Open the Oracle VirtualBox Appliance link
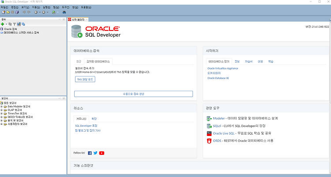The width and height of the screenshot is (331, 177). point(223,68)
